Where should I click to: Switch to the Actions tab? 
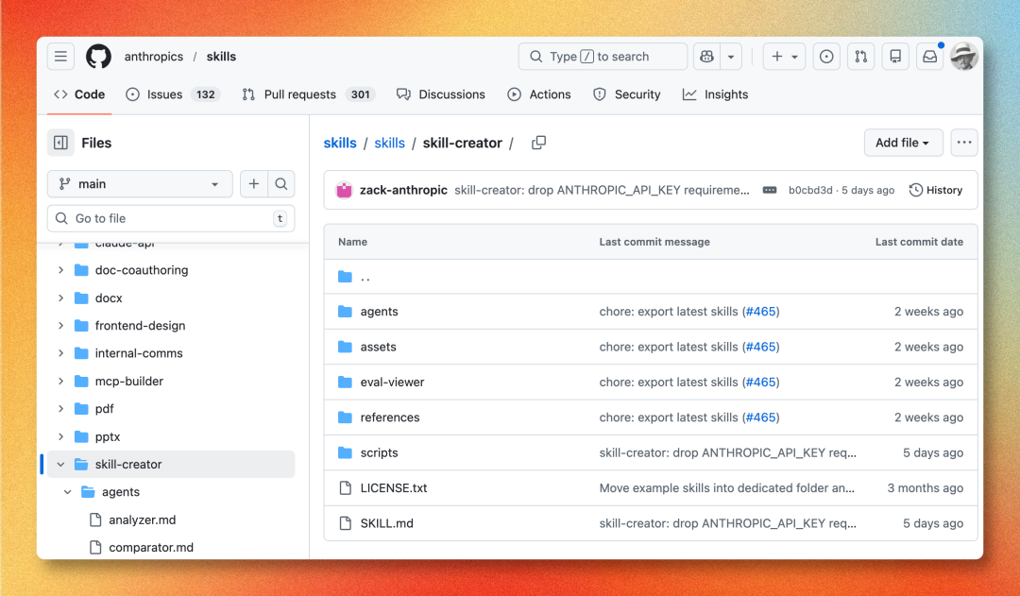[539, 94]
